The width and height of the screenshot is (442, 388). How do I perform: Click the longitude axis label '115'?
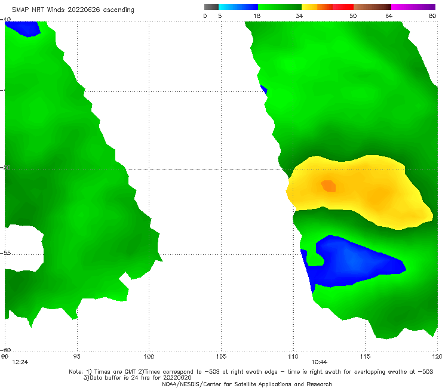[366, 357]
